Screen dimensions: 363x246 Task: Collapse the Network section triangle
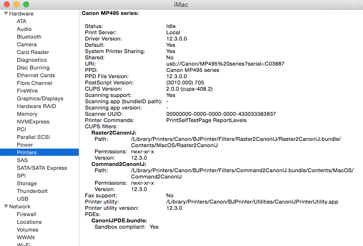6,206
